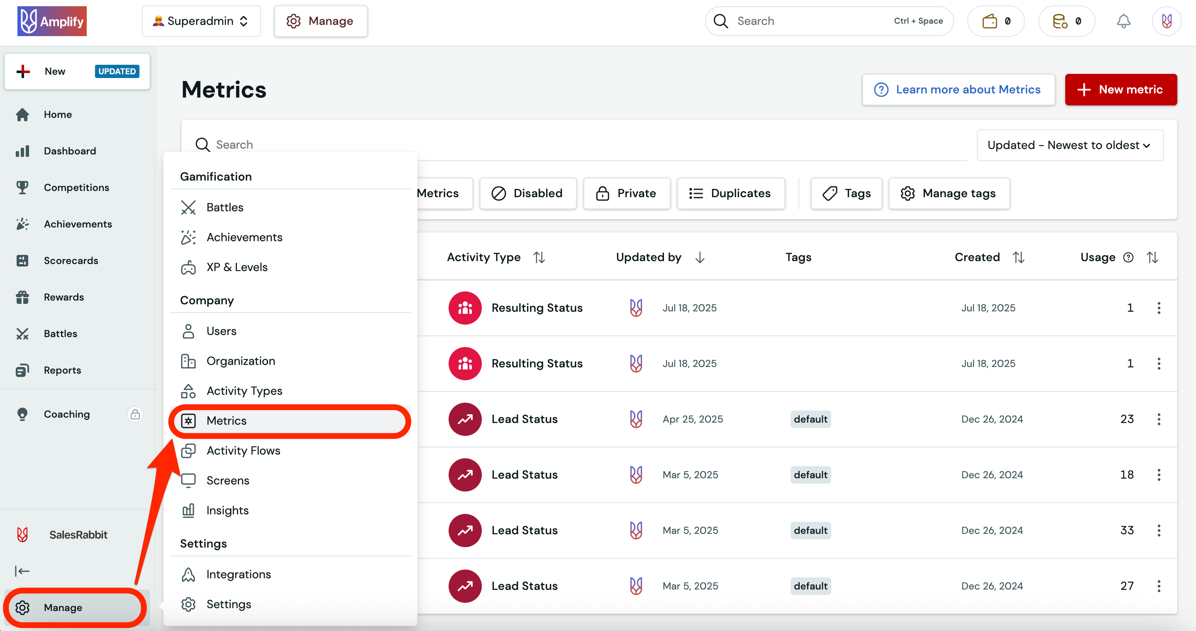This screenshot has width=1196, height=631.
Task: Open row menu for second Resulting Status row
Action: [x=1159, y=364]
